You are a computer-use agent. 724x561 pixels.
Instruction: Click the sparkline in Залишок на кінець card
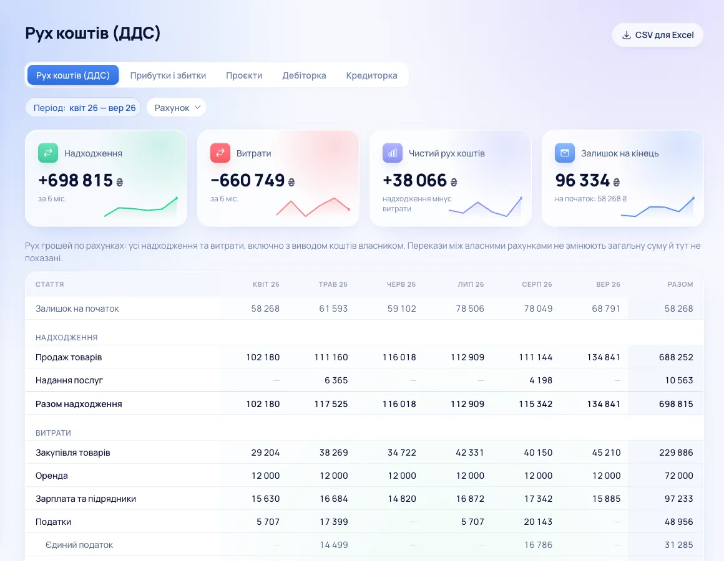tap(657, 206)
